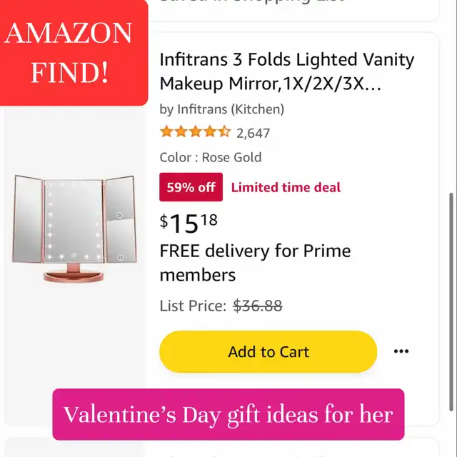Click the 59% off badge
Screen dimensions: 457x457
(191, 187)
